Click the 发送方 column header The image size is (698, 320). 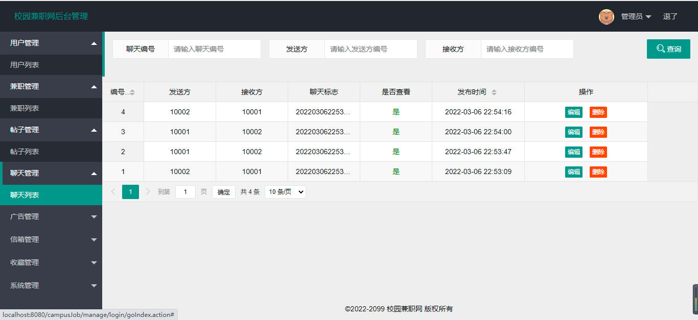[180, 92]
